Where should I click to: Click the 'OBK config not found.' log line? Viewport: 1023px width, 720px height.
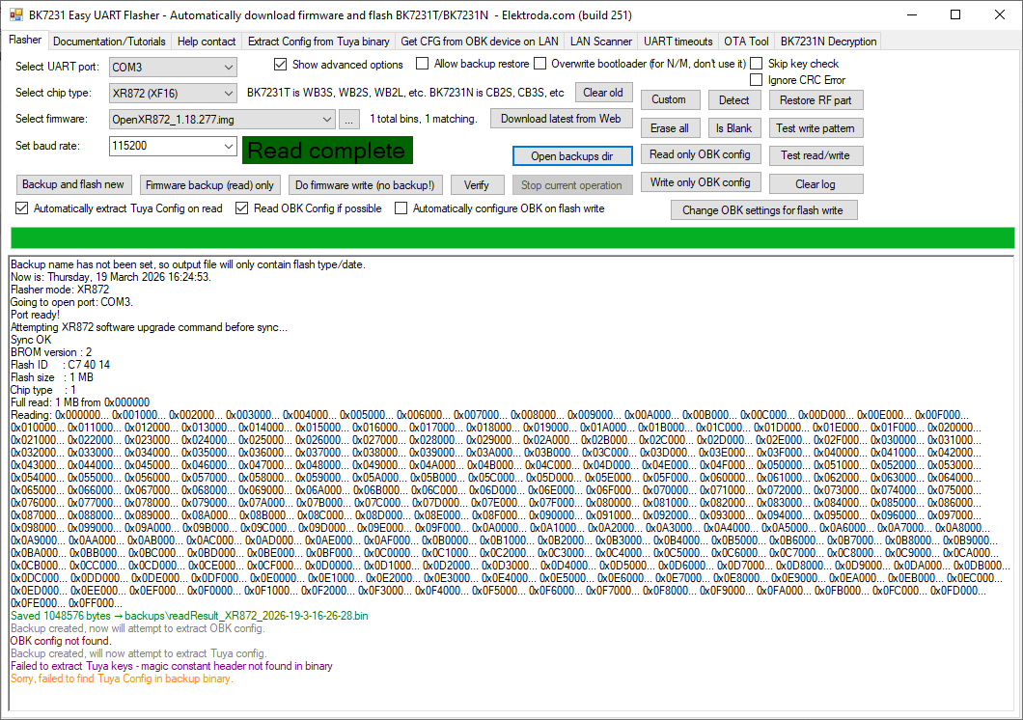[x=61, y=641]
